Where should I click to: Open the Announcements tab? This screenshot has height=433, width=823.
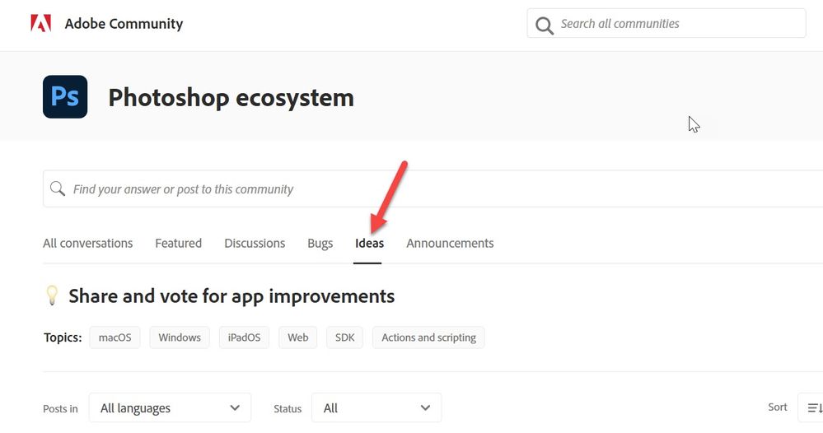click(450, 244)
